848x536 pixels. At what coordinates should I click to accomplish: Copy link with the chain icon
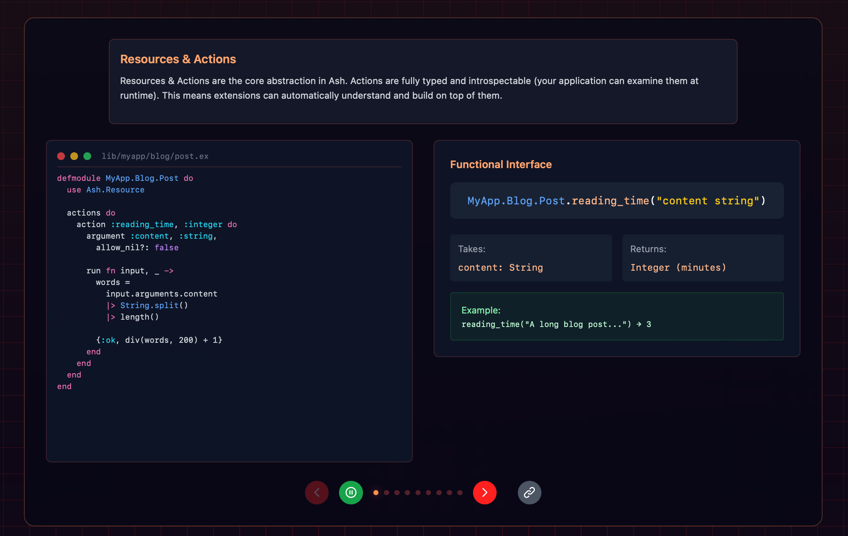click(529, 492)
